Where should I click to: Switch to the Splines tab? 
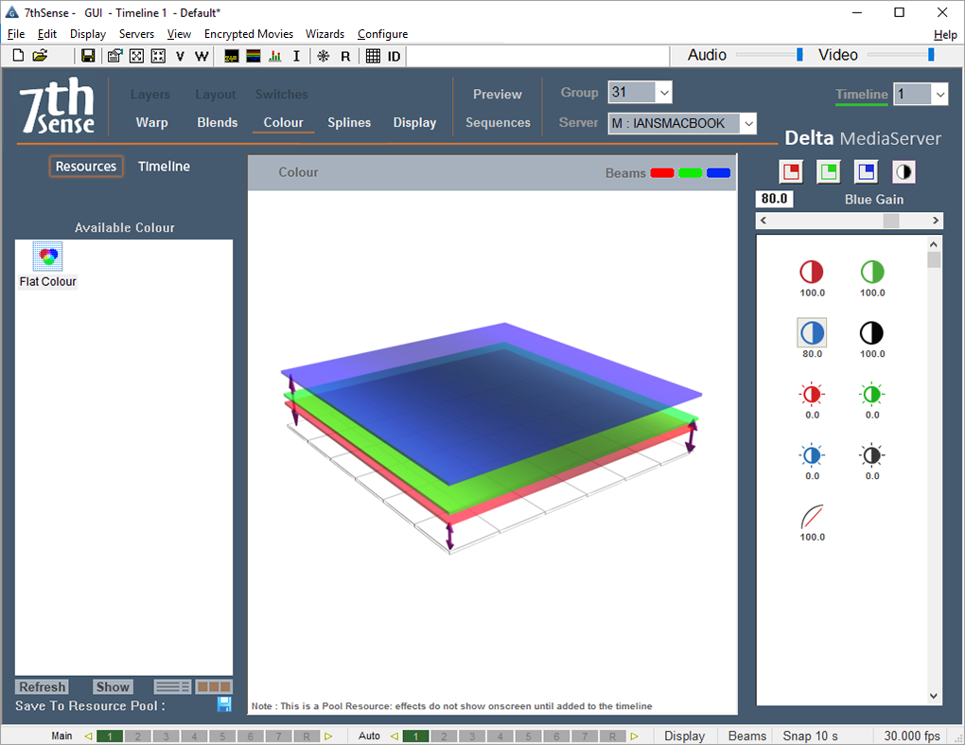click(x=349, y=122)
